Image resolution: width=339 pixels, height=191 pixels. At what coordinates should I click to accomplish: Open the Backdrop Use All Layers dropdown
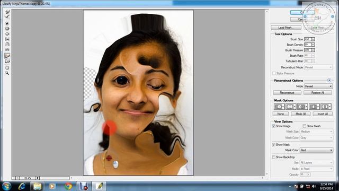point(316,163)
